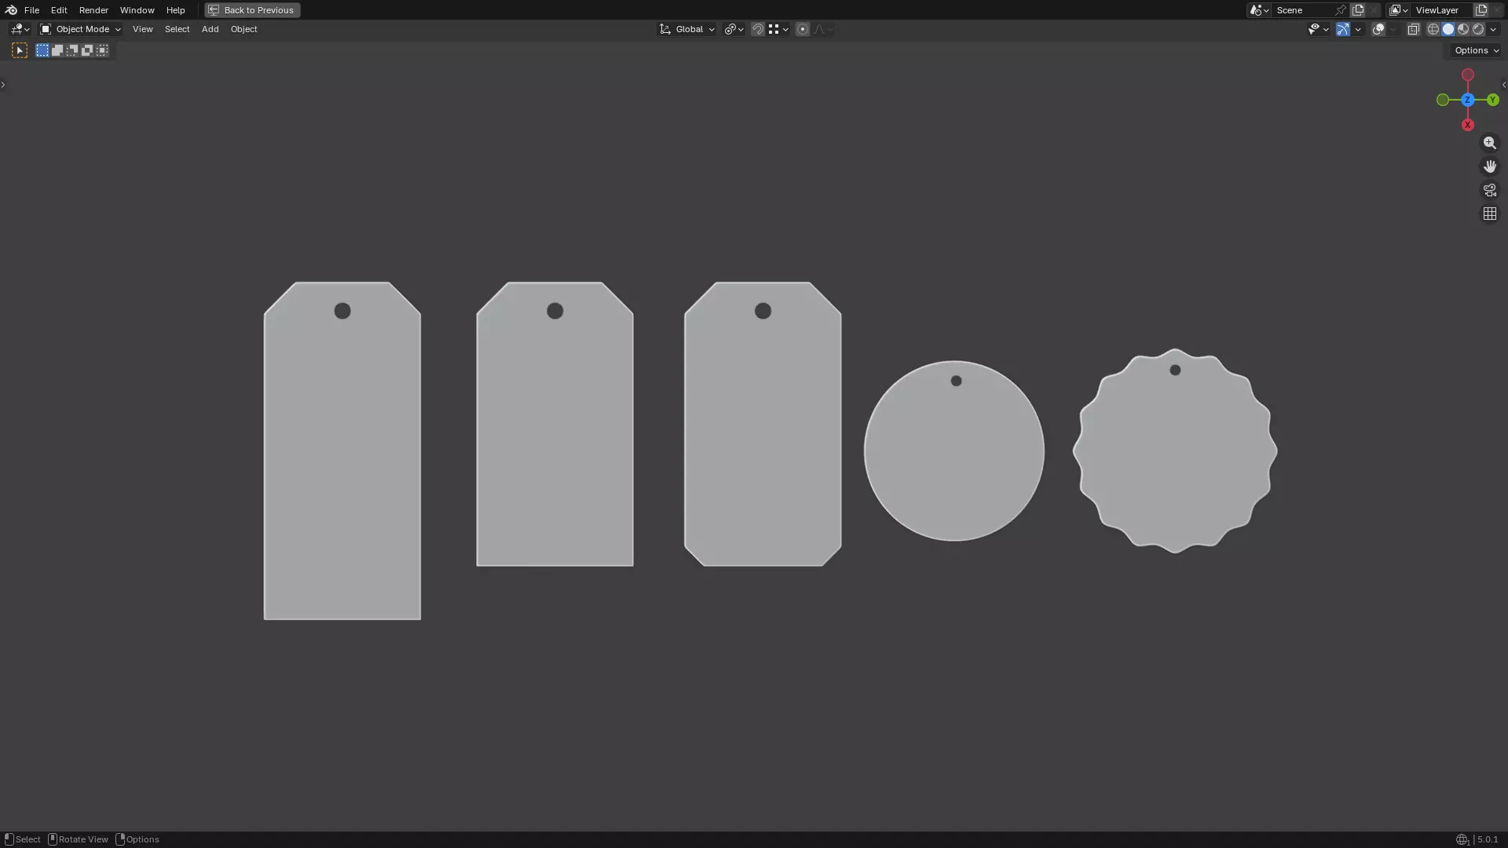Image resolution: width=1508 pixels, height=848 pixels.
Task: Open the snapping options dropdown
Action: pos(778,29)
